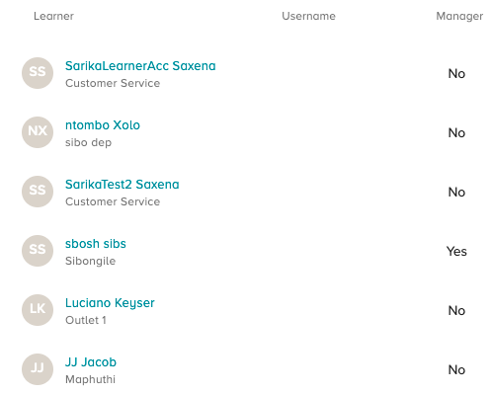Open SarikaTest2 Saxena's profile link

[123, 185]
